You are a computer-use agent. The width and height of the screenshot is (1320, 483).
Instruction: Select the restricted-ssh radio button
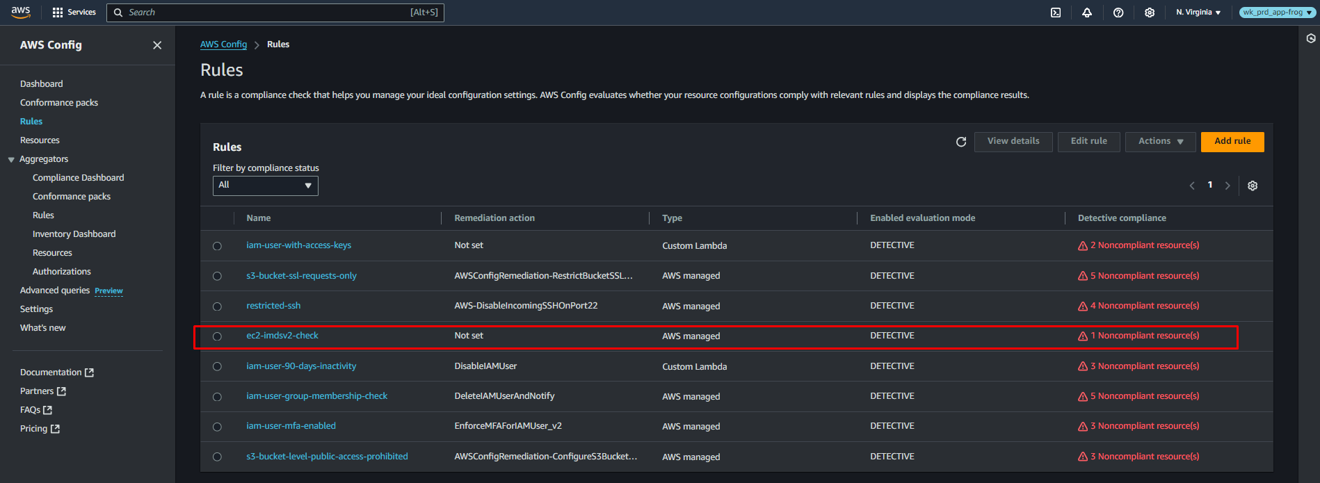[217, 306]
